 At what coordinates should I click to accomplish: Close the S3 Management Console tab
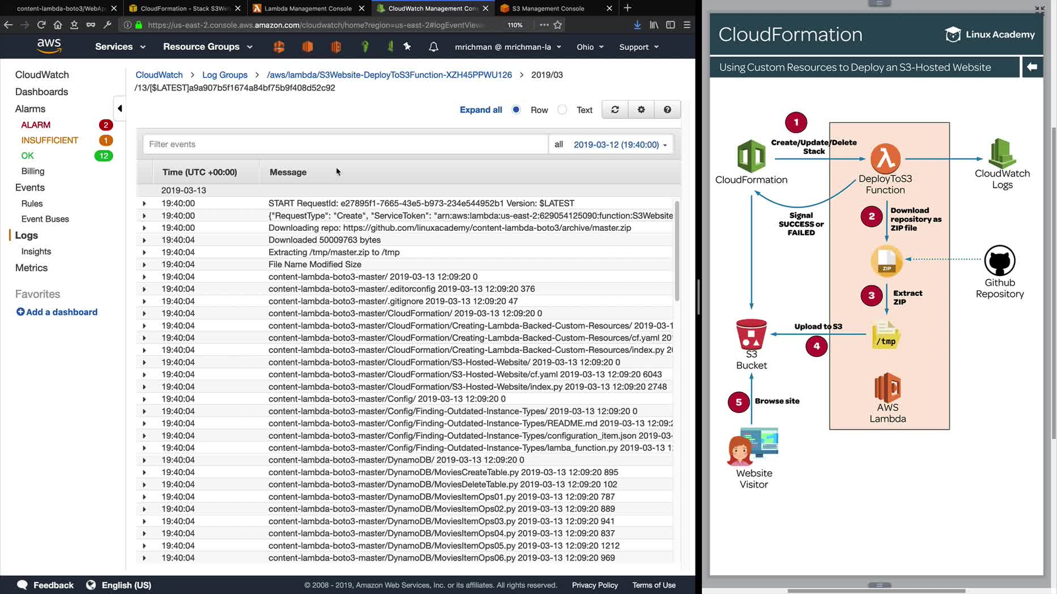609,8
